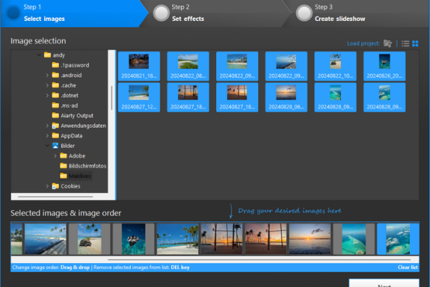Expand the AppData folder arrow
The image size is (430, 287).
[47, 136]
